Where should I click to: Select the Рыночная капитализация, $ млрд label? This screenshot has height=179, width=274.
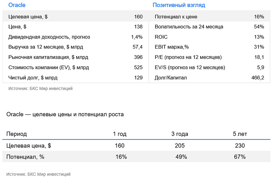click(x=48, y=57)
